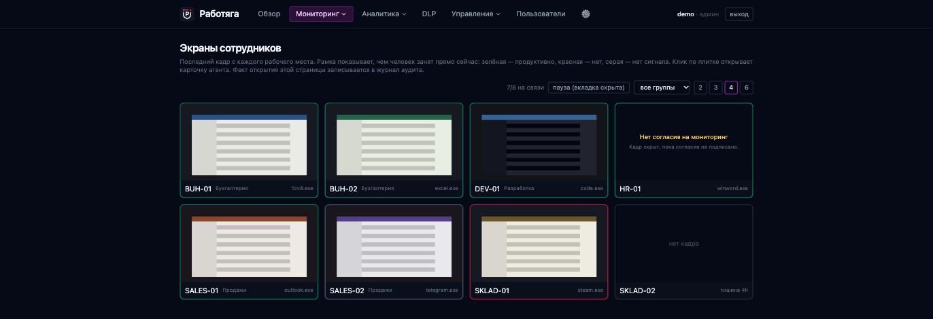Set grid to 3 columns
The width and height of the screenshot is (933, 319).
716,88
